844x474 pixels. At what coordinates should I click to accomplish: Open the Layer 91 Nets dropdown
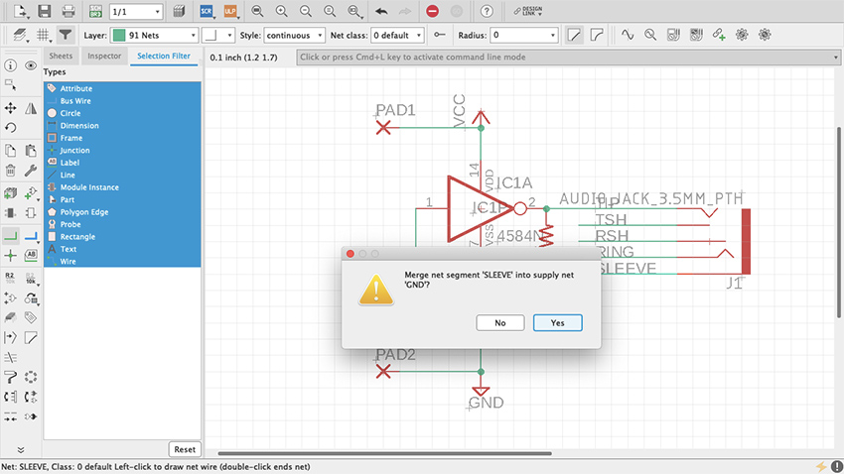coord(155,36)
